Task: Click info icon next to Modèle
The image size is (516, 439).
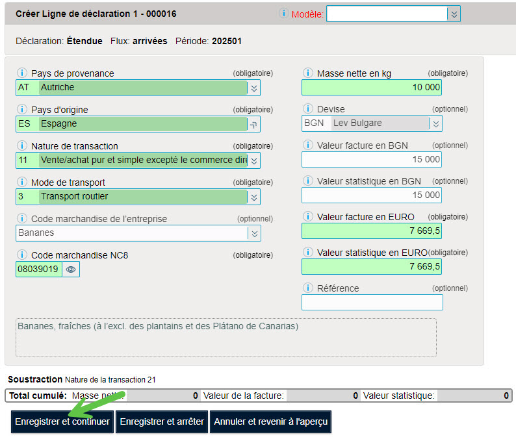Action: point(283,13)
